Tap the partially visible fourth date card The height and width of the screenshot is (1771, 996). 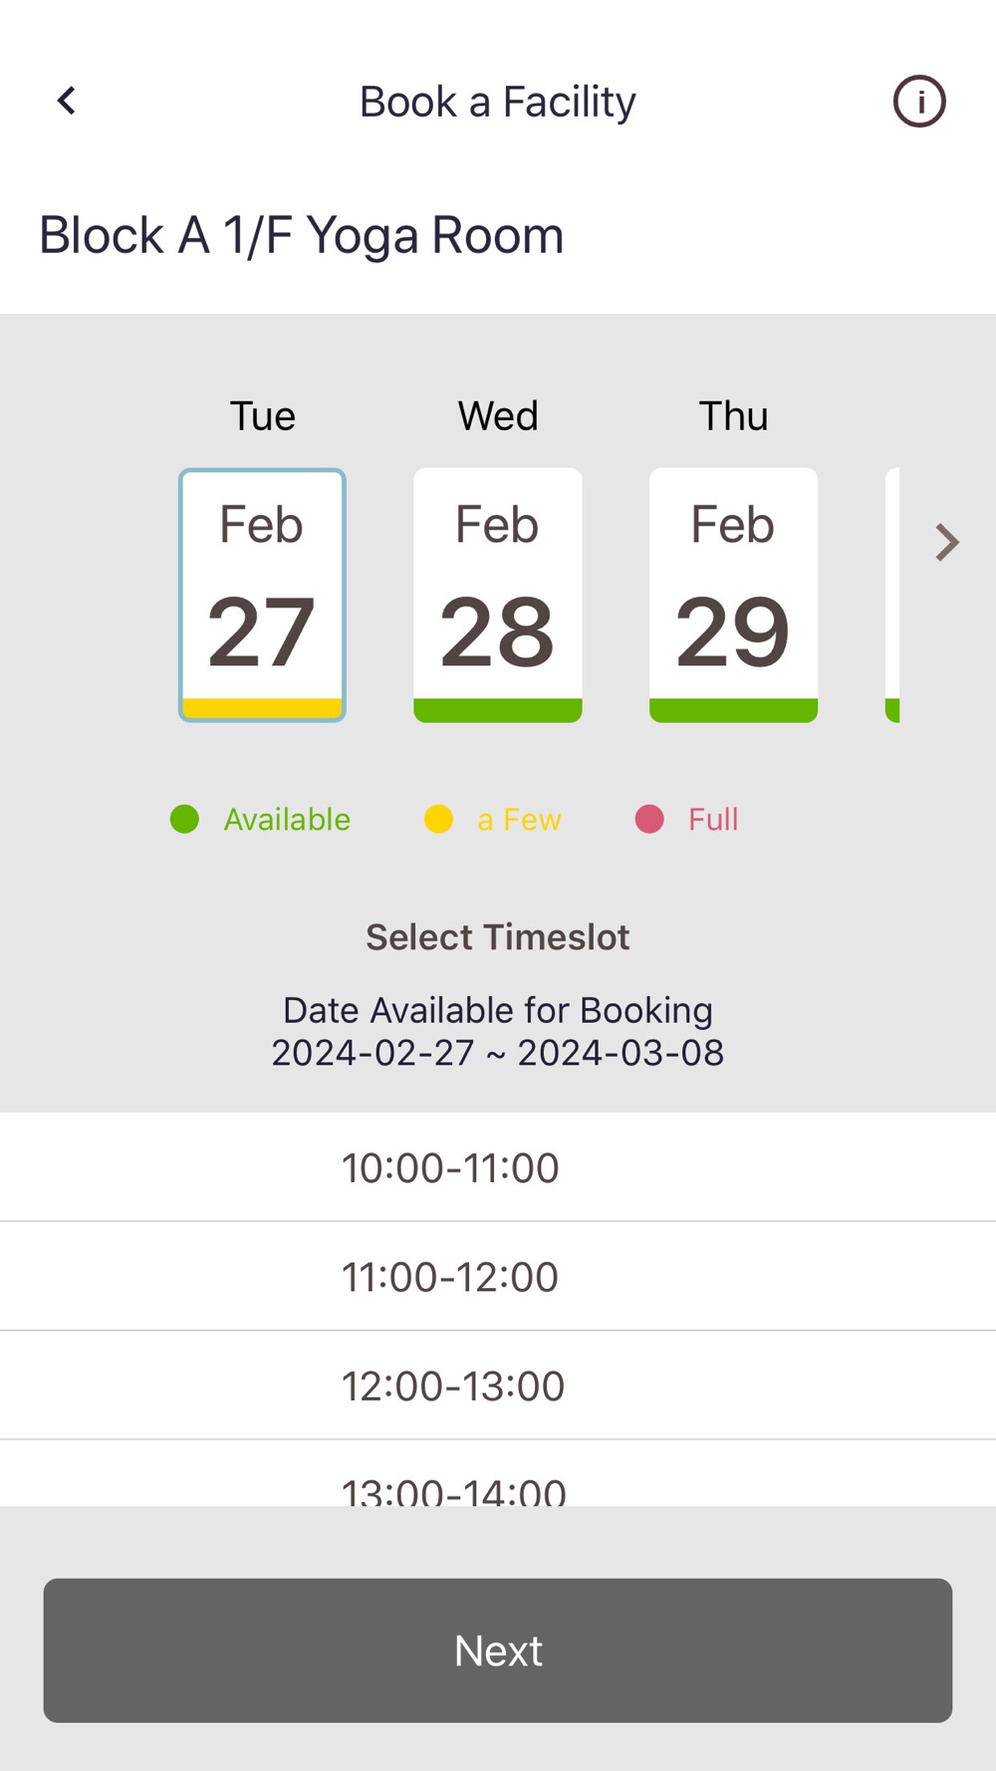[x=892, y=593]
